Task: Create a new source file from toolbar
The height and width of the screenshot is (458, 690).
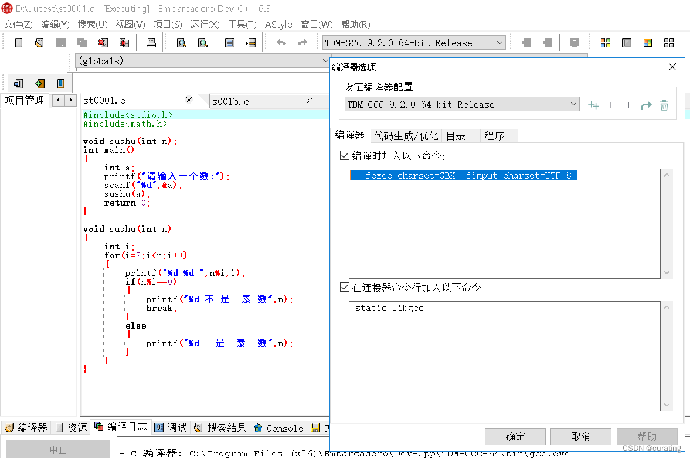Action: click(x=19, y=43)
